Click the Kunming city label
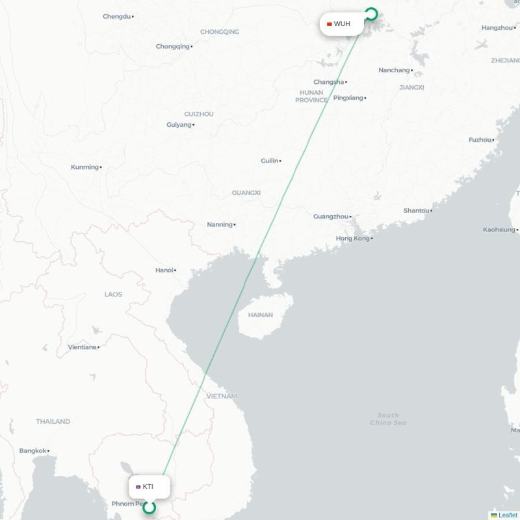The height and width of the screenshot is (520, 520). point(85,167)
